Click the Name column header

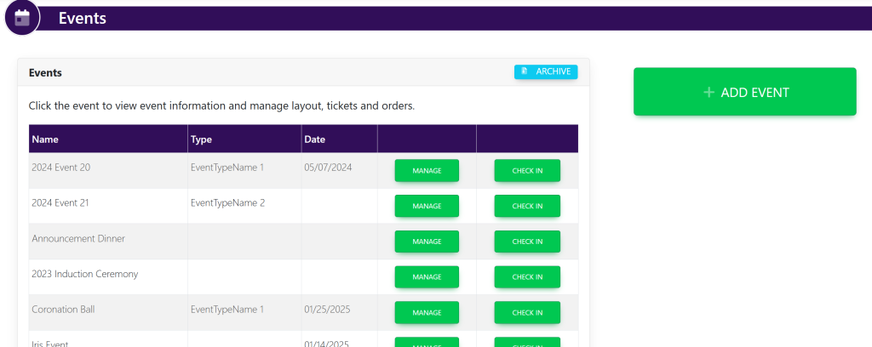click(x=45, y=139)
